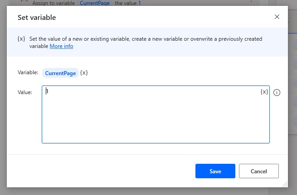297x195 pixels.
Task: Open variable picker beside CurrentPage
Action: coord(84,73)
